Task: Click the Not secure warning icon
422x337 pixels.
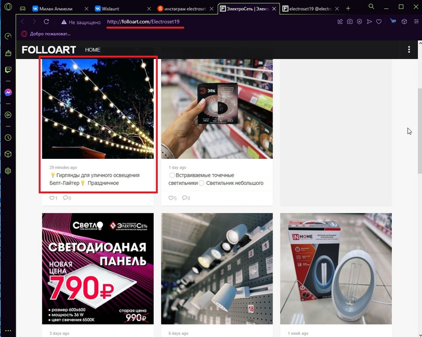Action: pos(64,22)
